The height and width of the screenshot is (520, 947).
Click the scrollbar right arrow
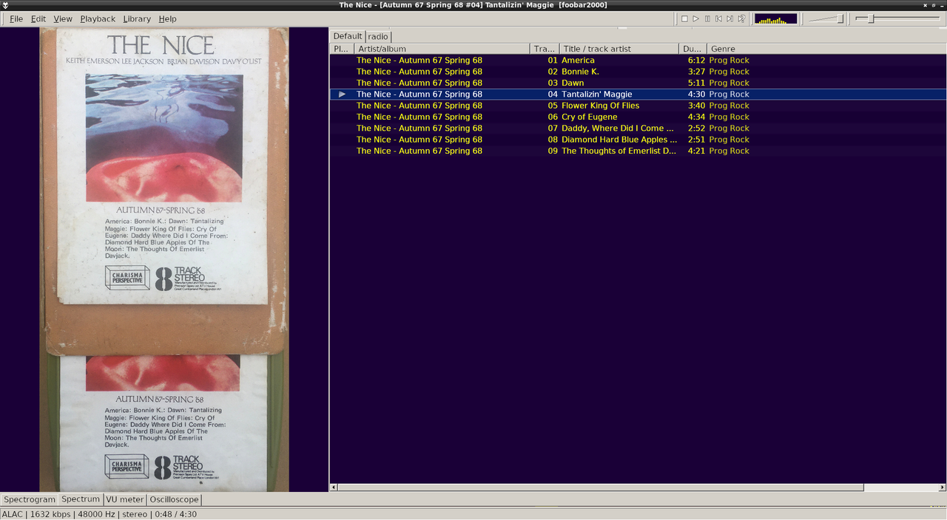(x=942, y=487)
